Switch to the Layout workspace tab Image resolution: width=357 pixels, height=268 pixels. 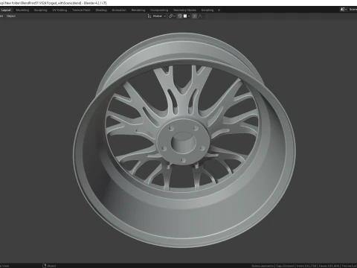click(x=6, y=10)
